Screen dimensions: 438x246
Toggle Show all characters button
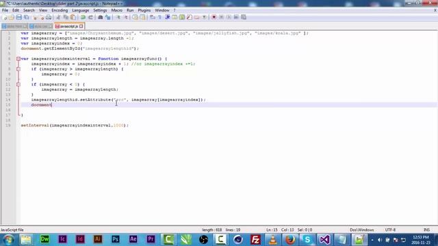click(159, 17)
